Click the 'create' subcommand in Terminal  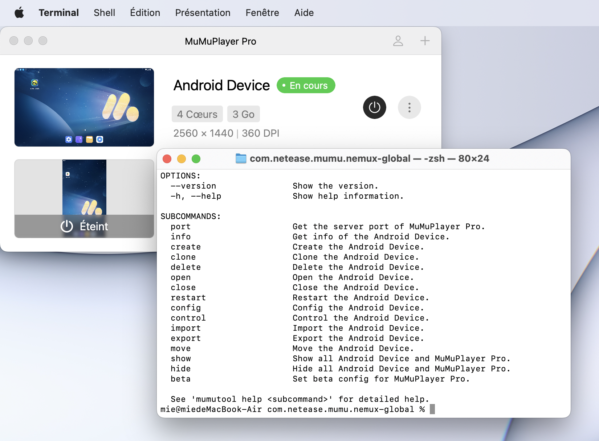coord(186,247)
